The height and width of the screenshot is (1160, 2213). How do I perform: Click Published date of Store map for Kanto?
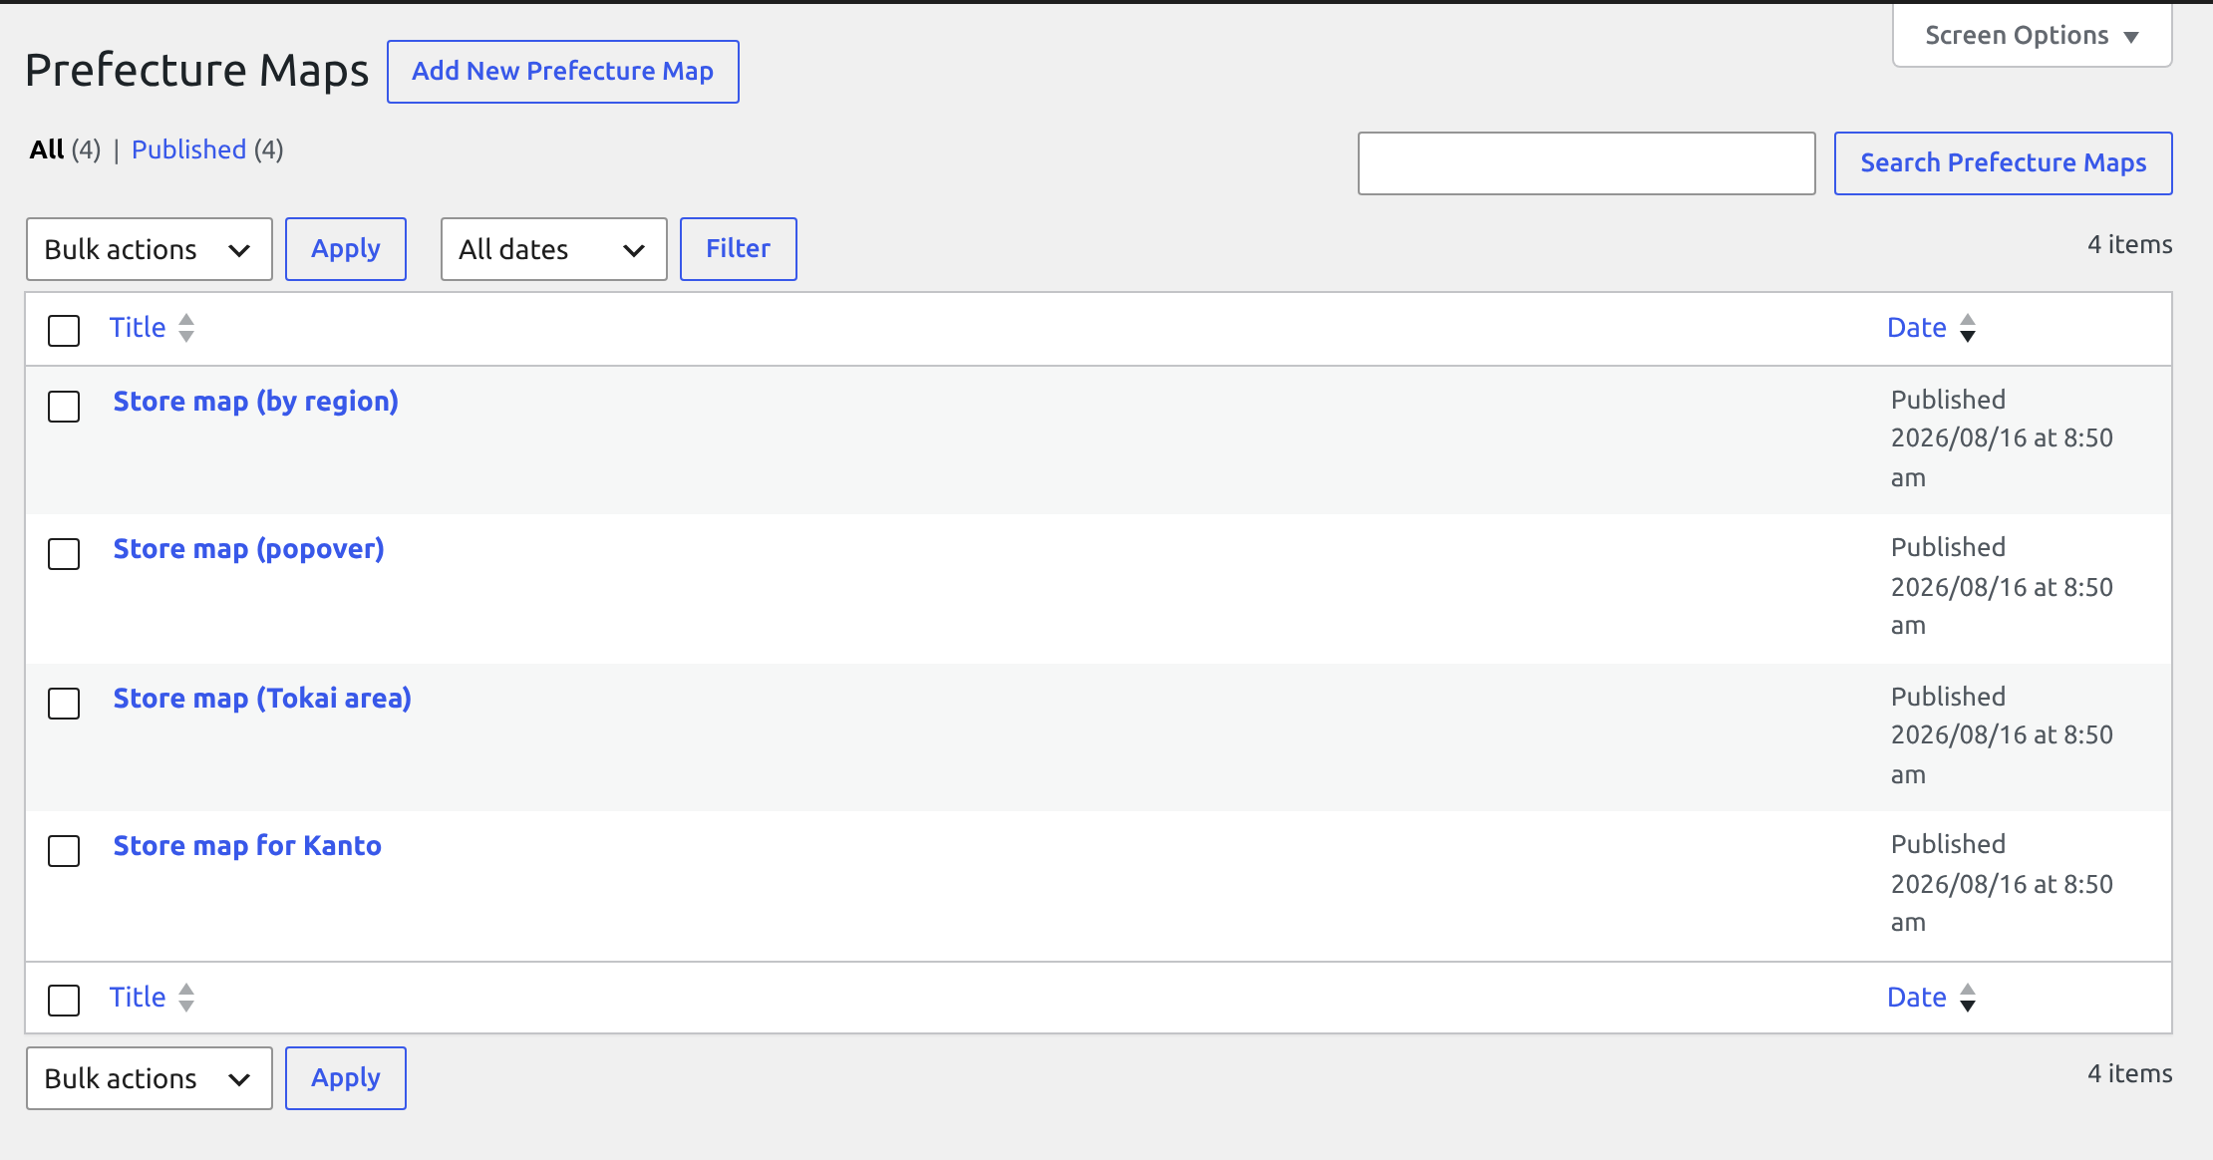(x=2002, y=884)
